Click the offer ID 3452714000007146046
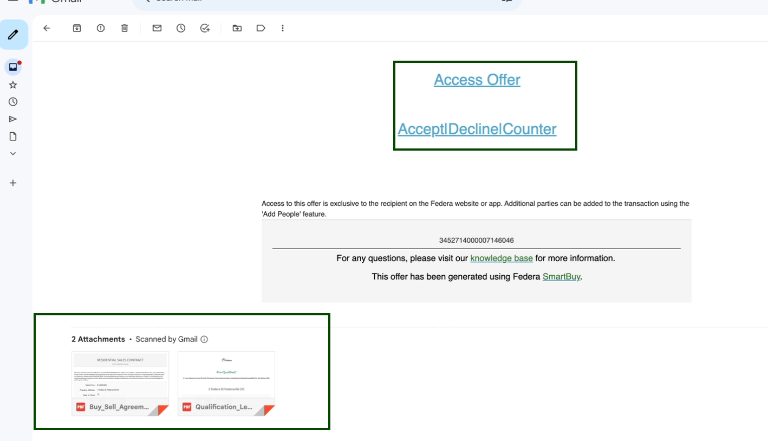 click(x=477, y=240)
